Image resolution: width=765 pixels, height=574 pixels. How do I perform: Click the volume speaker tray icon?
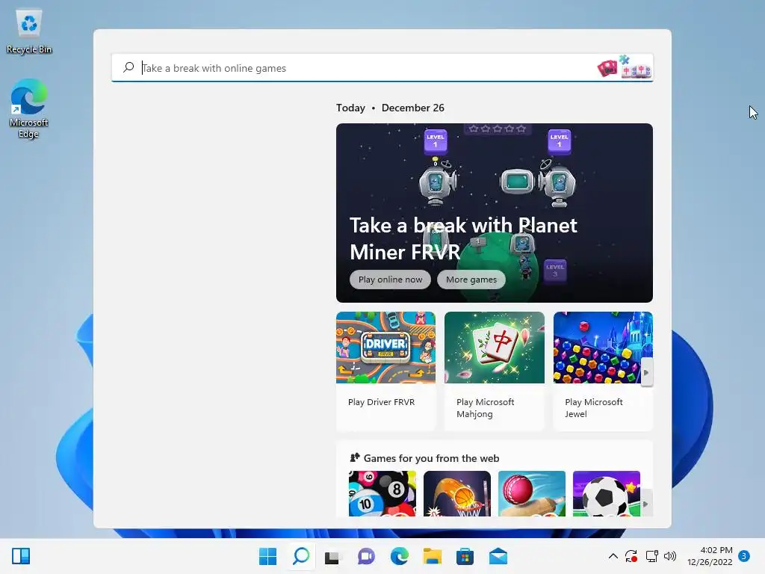click(x=670, y=556)
